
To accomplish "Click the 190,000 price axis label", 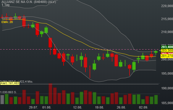I will [167, 88].
